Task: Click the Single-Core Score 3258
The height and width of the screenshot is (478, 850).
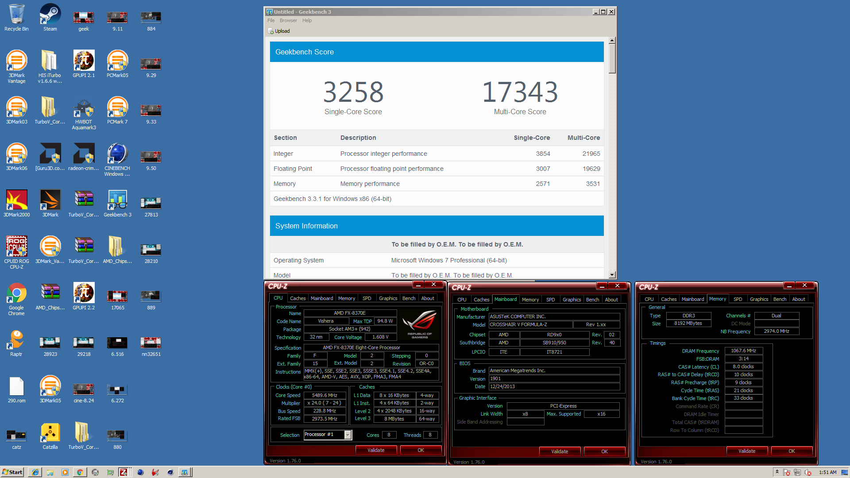Action: point(353,92)
